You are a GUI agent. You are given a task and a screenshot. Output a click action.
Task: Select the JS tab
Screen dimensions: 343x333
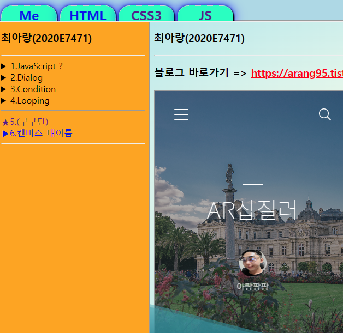point(205,14)
